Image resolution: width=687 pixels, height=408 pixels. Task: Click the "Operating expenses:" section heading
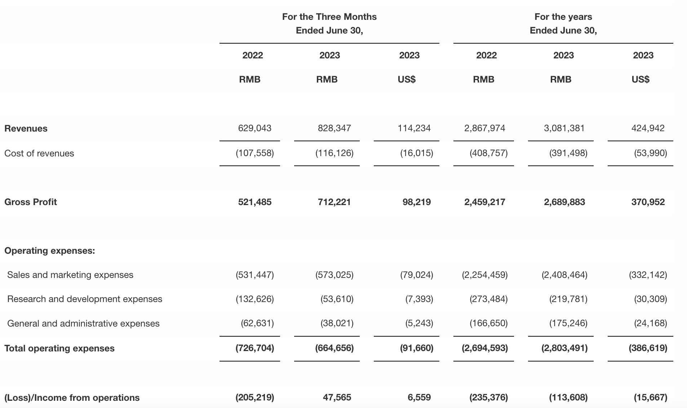[x=50, y=251]
